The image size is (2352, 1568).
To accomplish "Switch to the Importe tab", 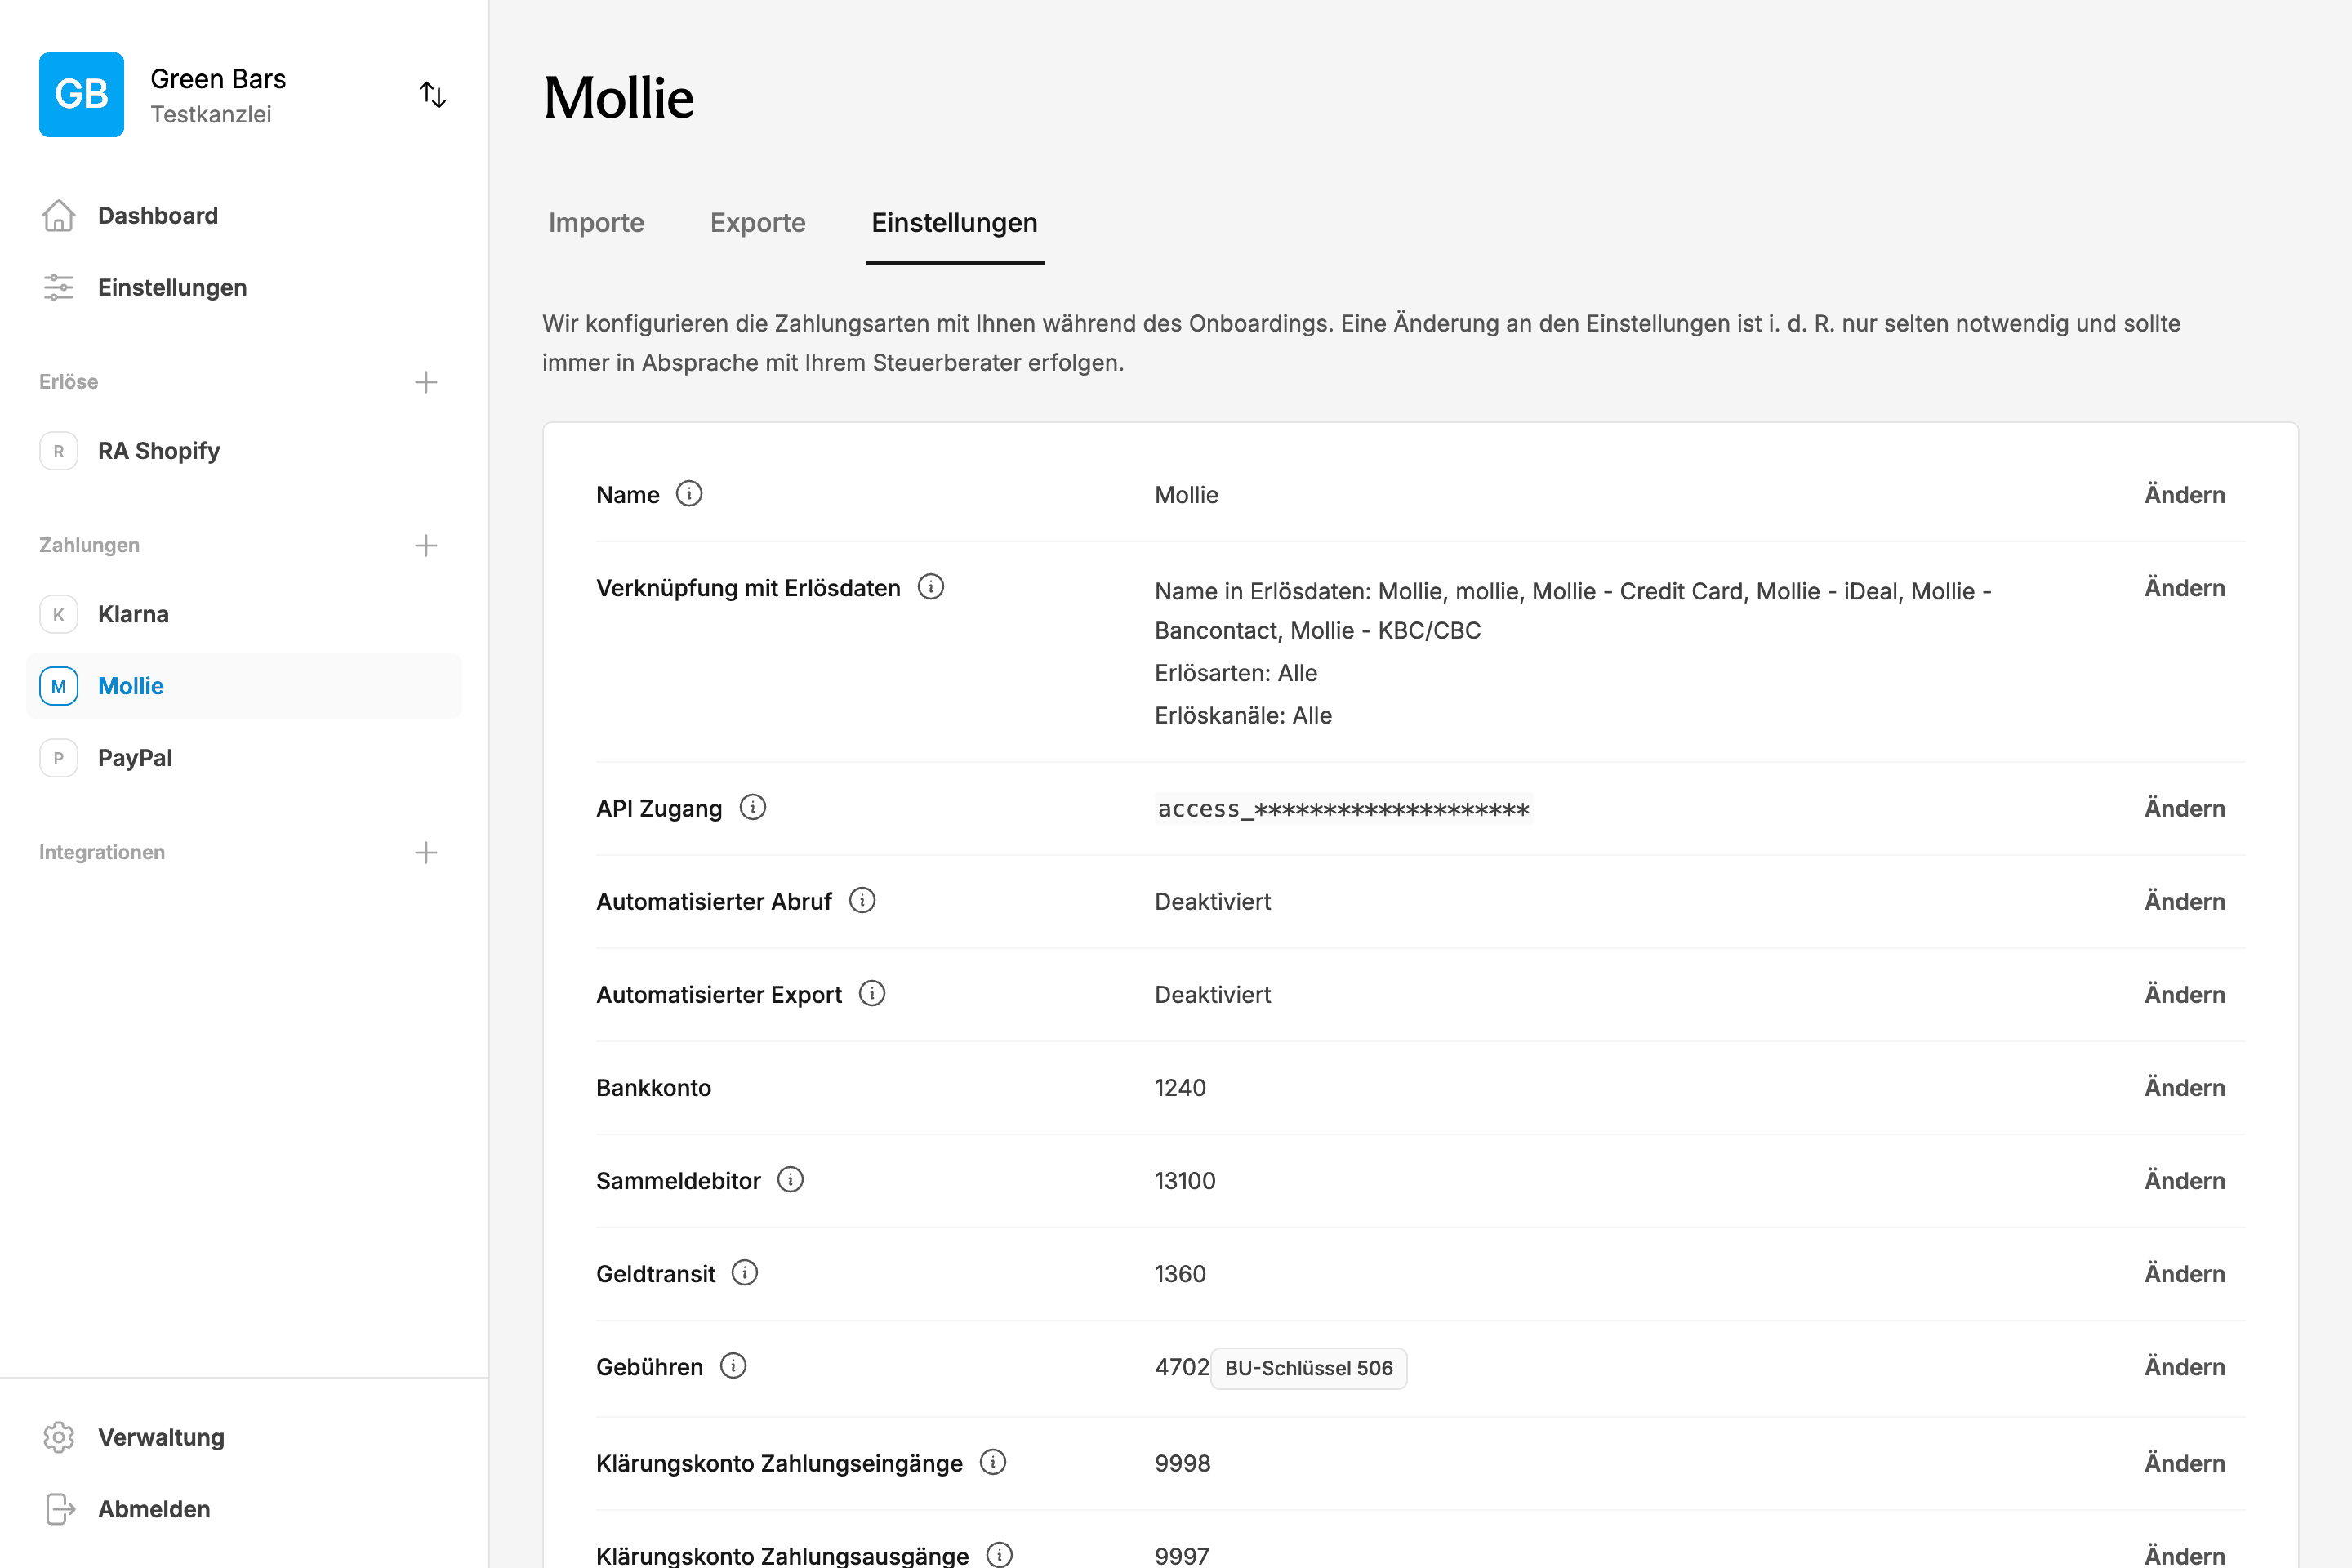I will (596, 223).
